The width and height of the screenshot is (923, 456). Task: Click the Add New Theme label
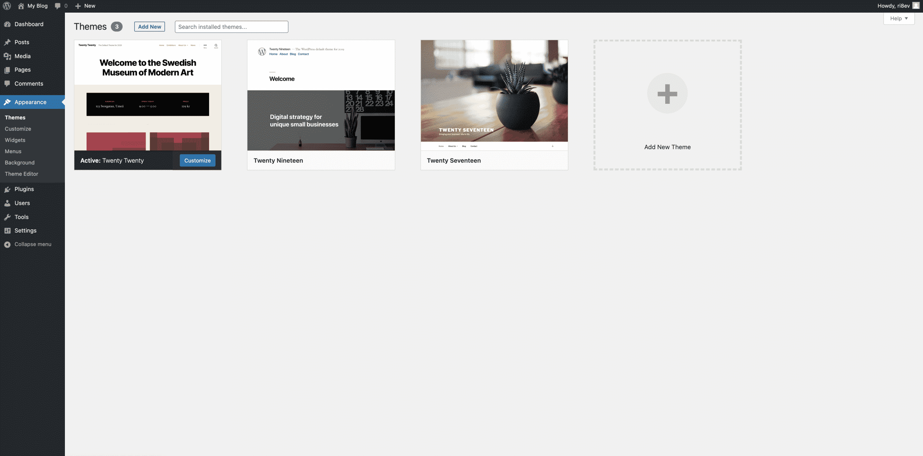(667, 147)
